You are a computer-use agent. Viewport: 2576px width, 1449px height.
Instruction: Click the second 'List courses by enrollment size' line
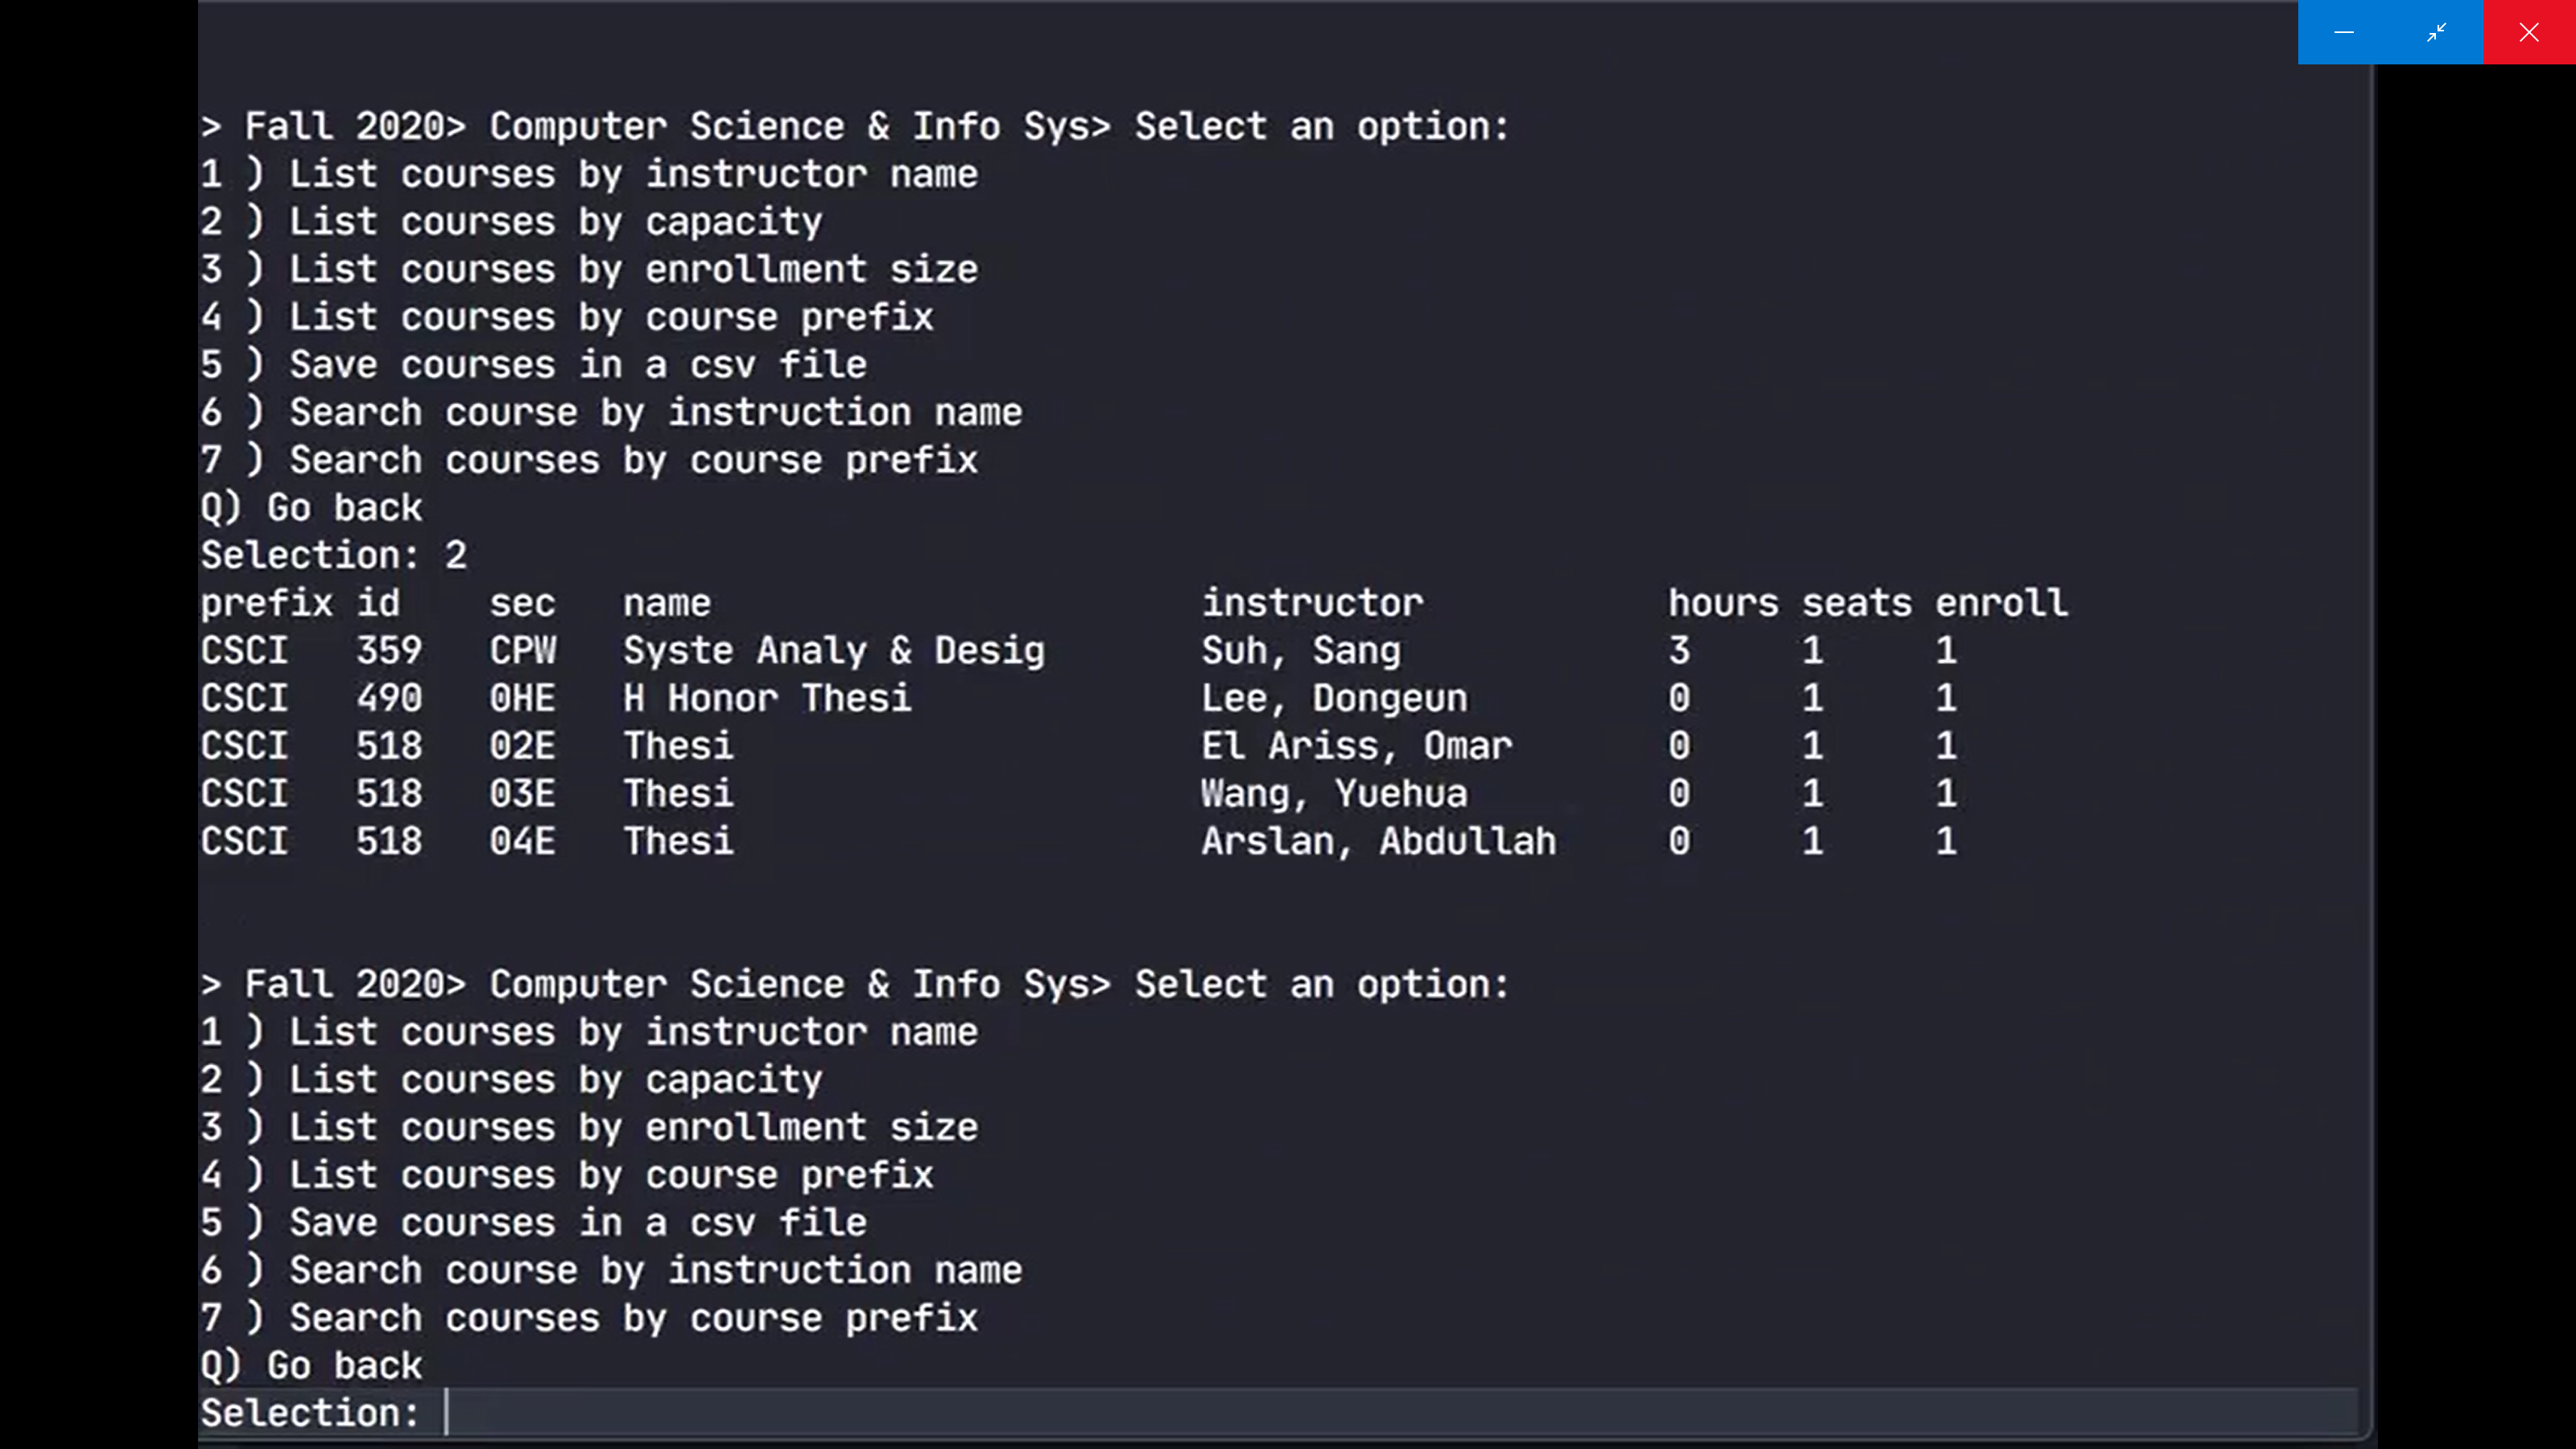[x=589, y=1128]
